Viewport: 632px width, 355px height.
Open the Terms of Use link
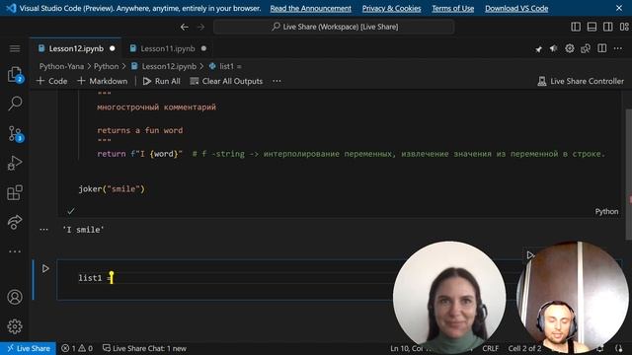tap(453, 9)
